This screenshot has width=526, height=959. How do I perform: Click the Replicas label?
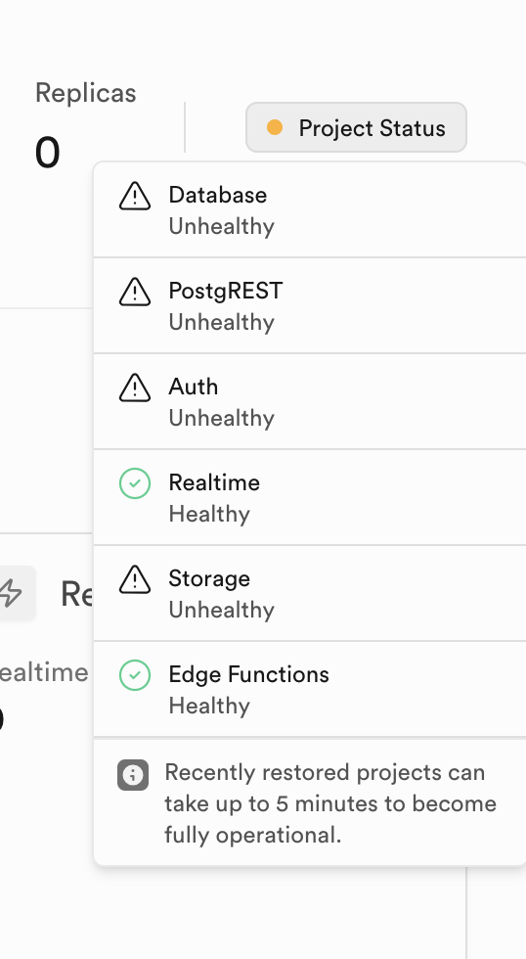(85, 93)
